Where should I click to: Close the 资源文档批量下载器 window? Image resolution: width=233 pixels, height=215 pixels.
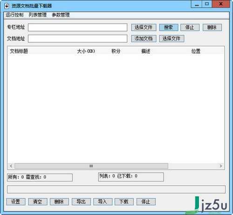point(221,4)
